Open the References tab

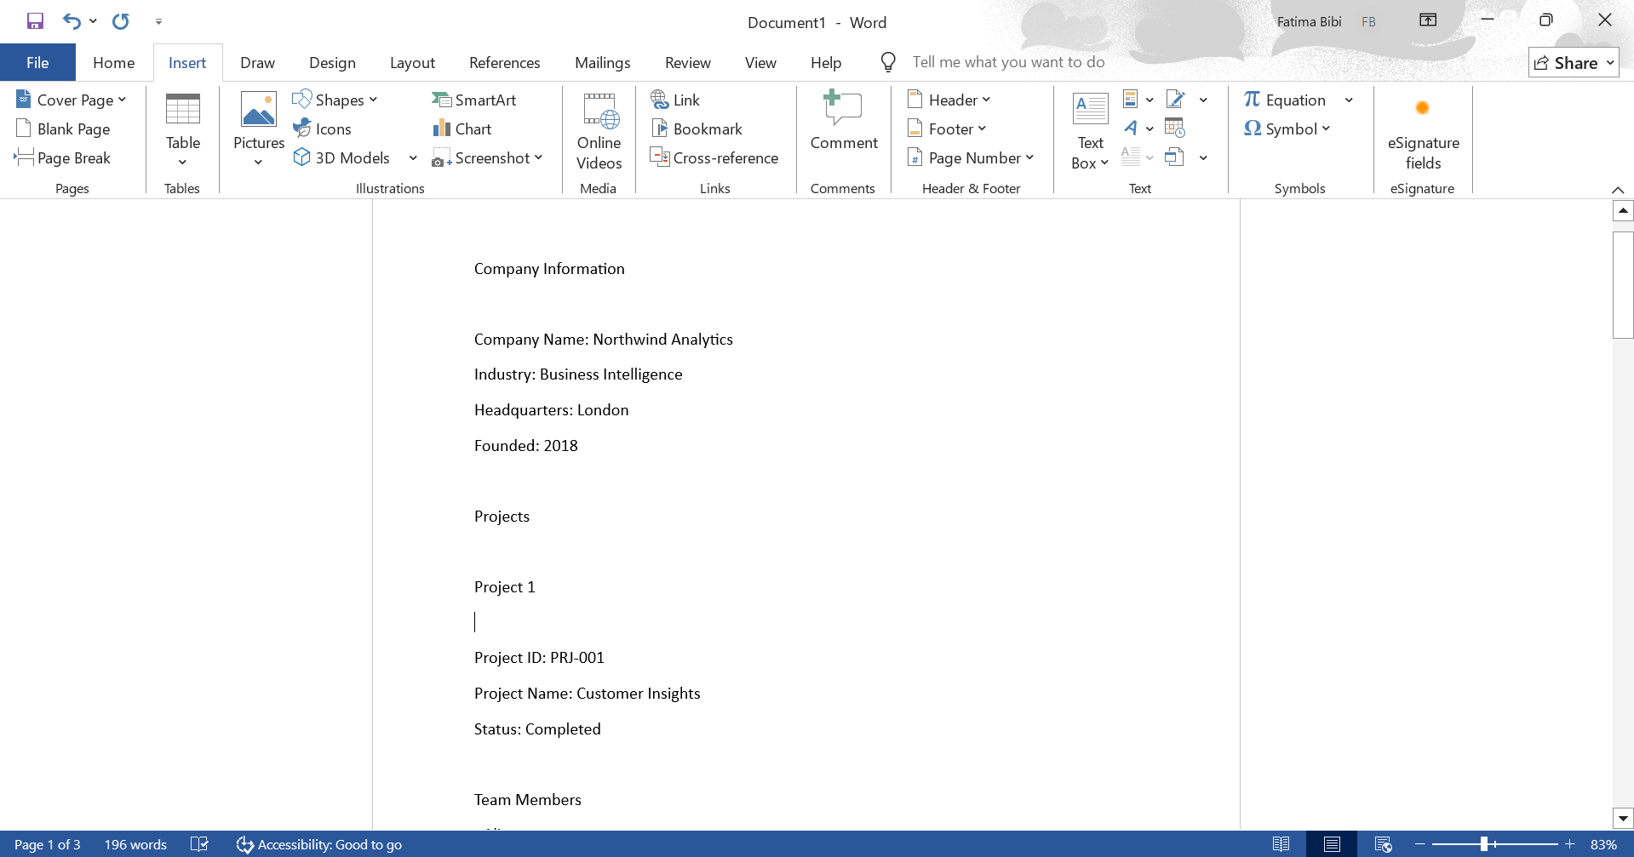504,62
